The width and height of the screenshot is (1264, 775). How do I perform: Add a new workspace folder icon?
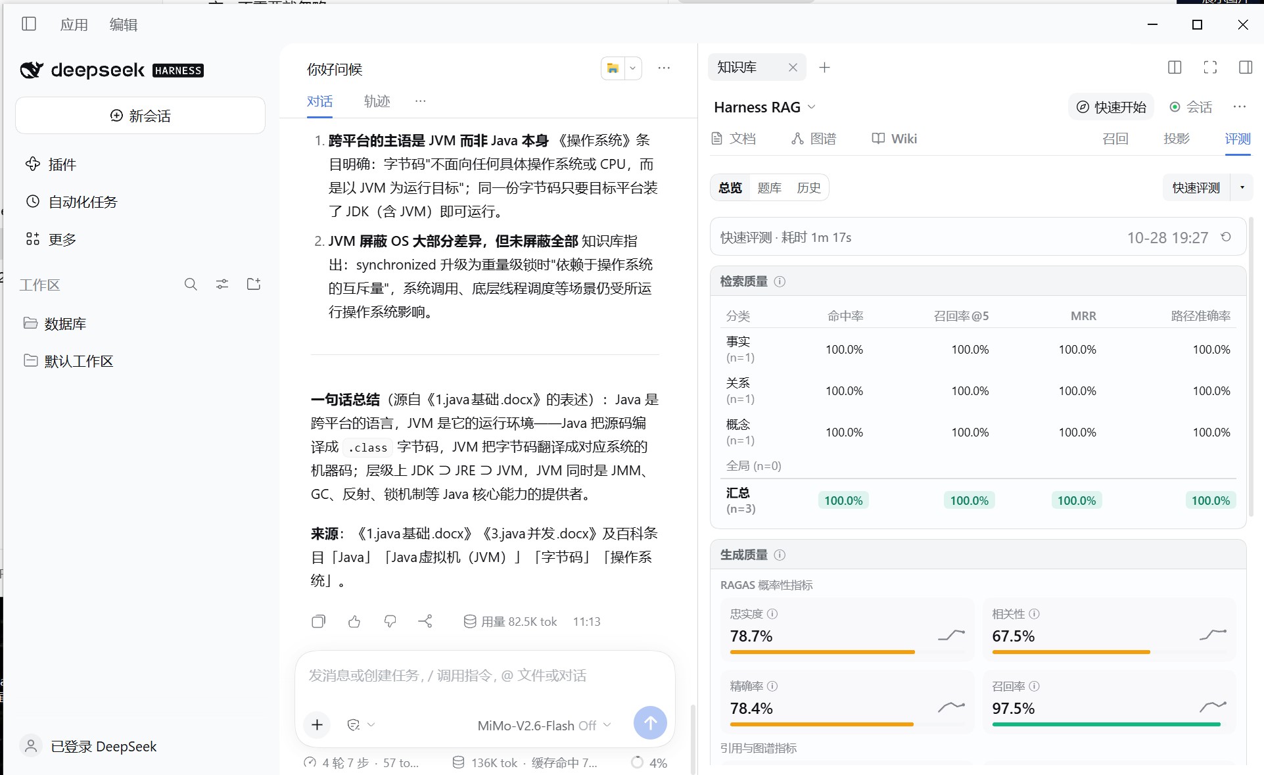254,285
